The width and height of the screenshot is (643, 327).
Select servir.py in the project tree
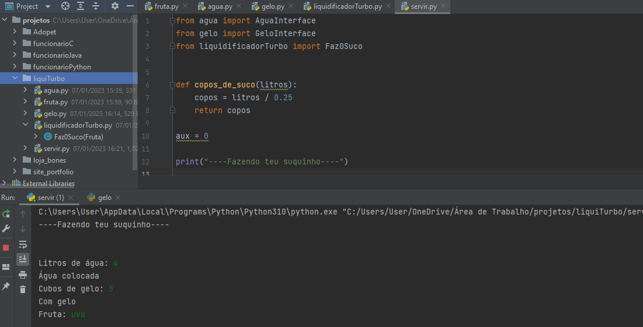pyautogui.click(x=56, y=149)
